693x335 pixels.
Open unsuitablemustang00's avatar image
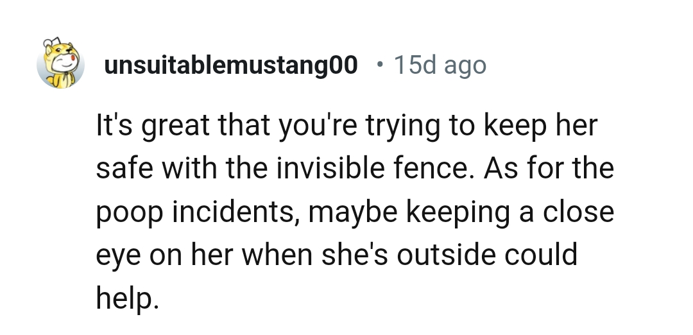(x=61, y=64)
